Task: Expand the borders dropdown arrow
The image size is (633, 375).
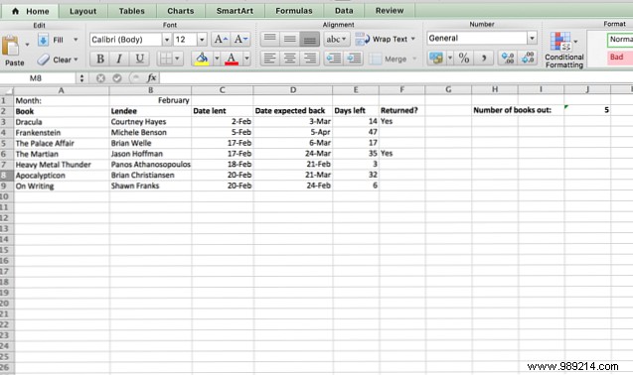Action: [x=177, y=59]
